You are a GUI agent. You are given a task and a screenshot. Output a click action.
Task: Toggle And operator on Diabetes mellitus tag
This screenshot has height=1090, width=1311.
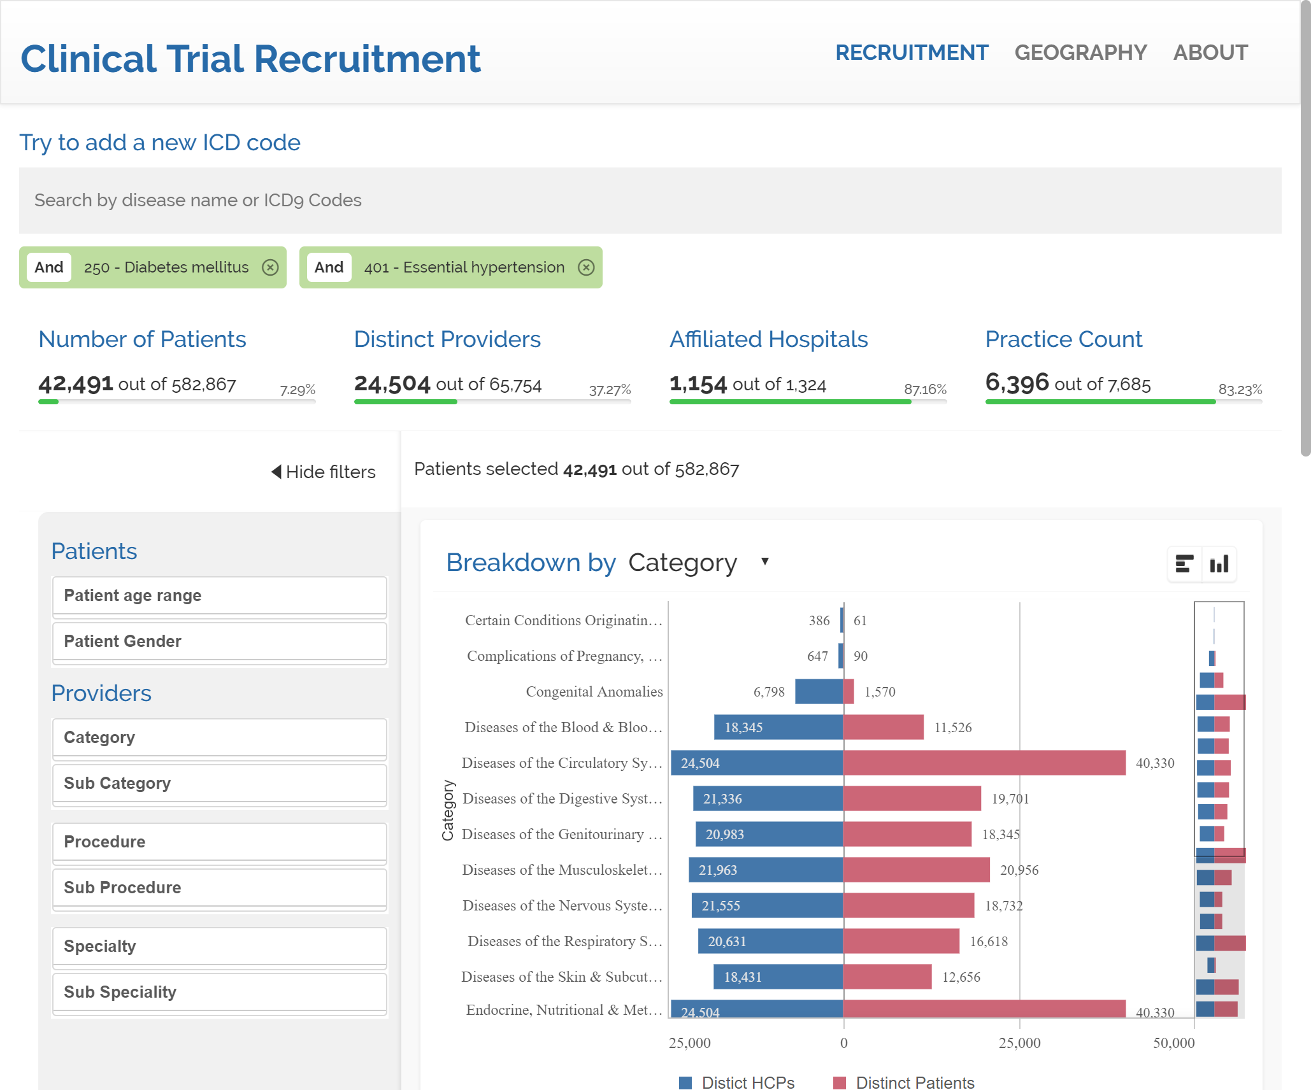[49, 267]
